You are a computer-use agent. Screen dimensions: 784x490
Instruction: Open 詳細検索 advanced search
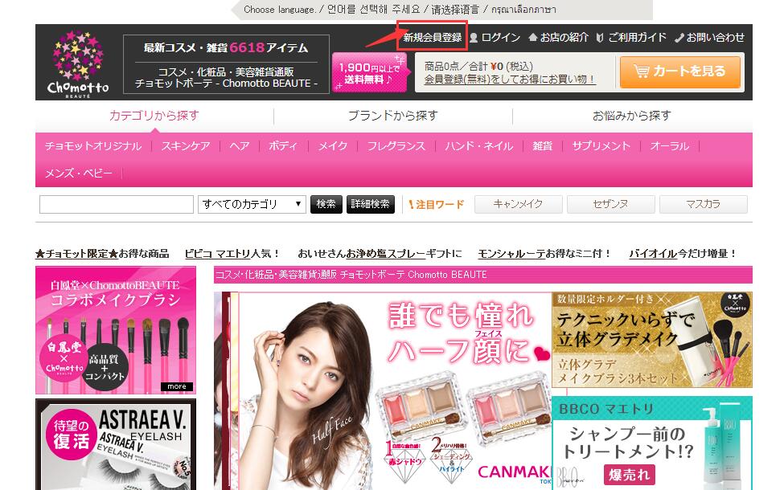tap(371, 204)
